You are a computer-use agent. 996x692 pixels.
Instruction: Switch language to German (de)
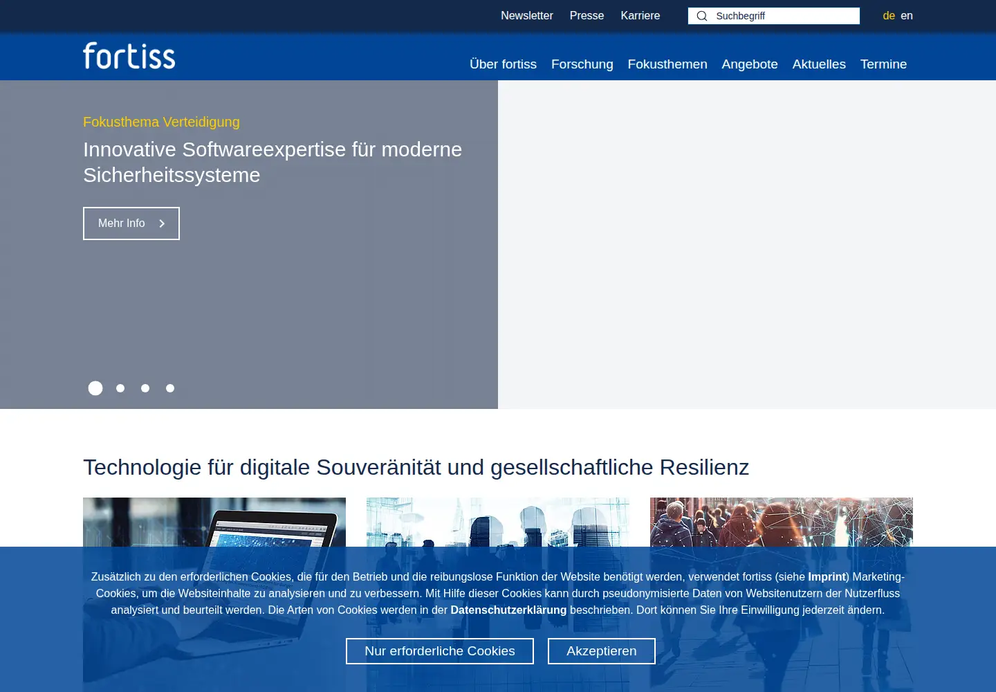[889, 15]
